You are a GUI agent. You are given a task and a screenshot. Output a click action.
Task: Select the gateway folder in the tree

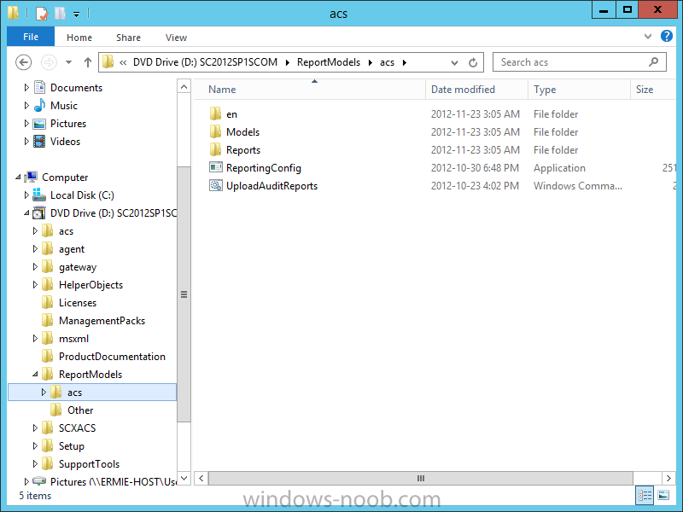[x=78, y=267]
